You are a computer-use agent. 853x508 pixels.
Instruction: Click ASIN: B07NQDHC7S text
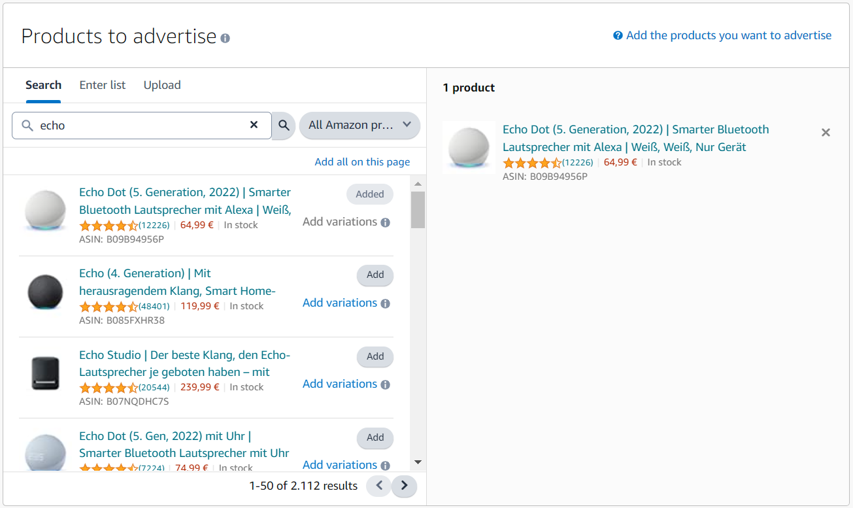[x=124, y=401]
